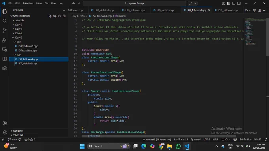Open errors and warnings status item
The height and width of the screenshot is (151, 269).
pos(30,140)
